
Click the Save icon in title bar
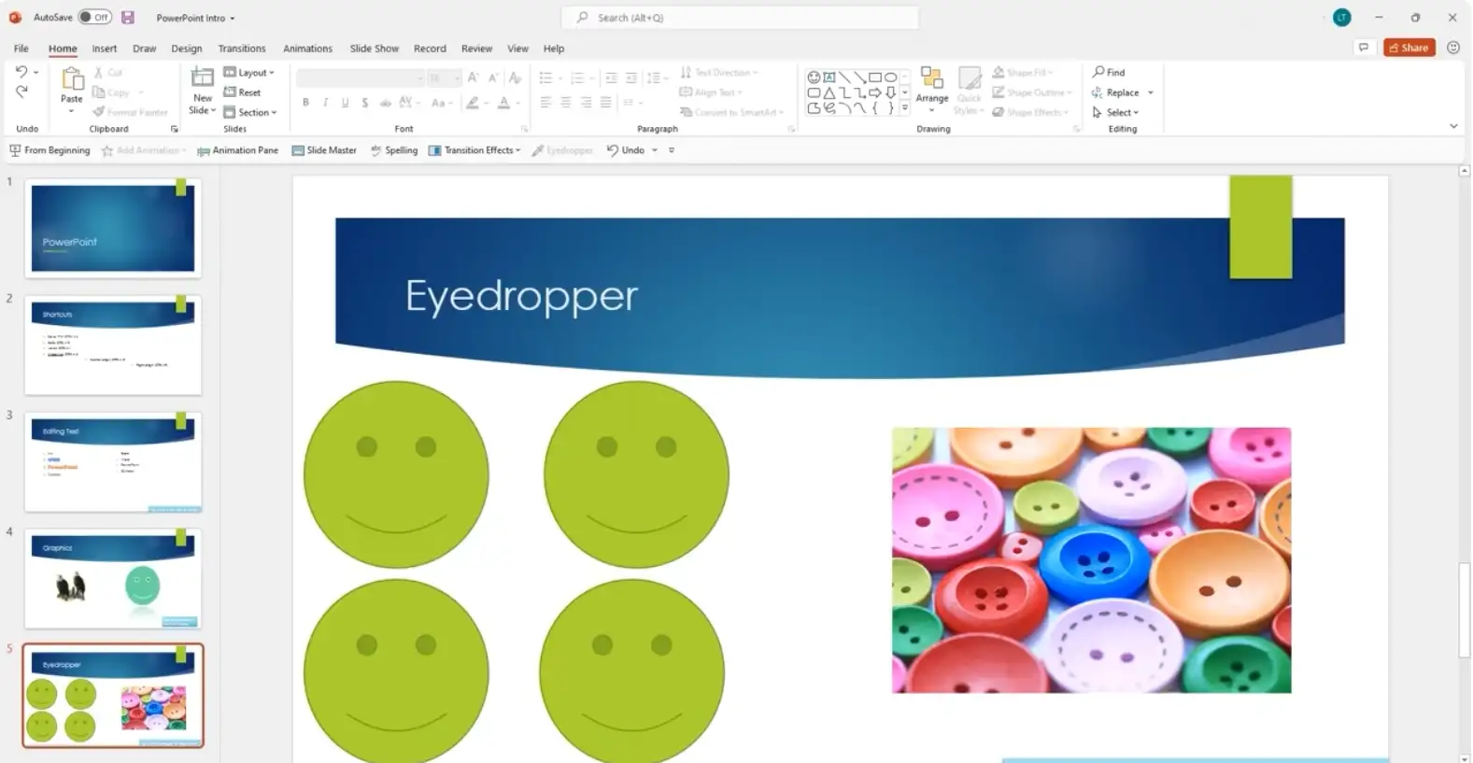point(128,18)
